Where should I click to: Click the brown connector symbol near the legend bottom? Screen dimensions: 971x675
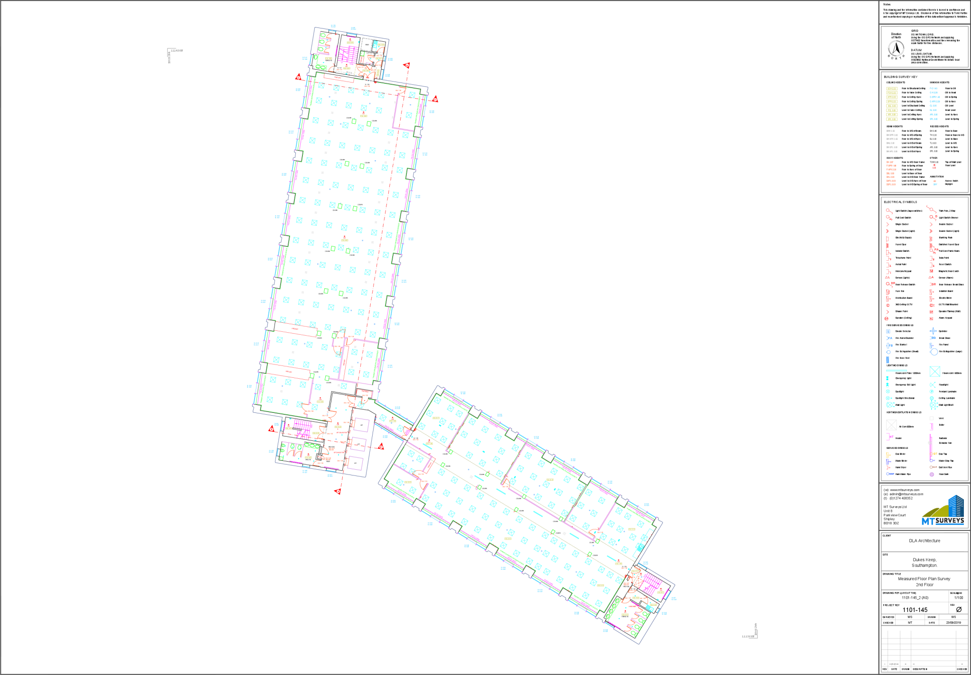[933, 466]
